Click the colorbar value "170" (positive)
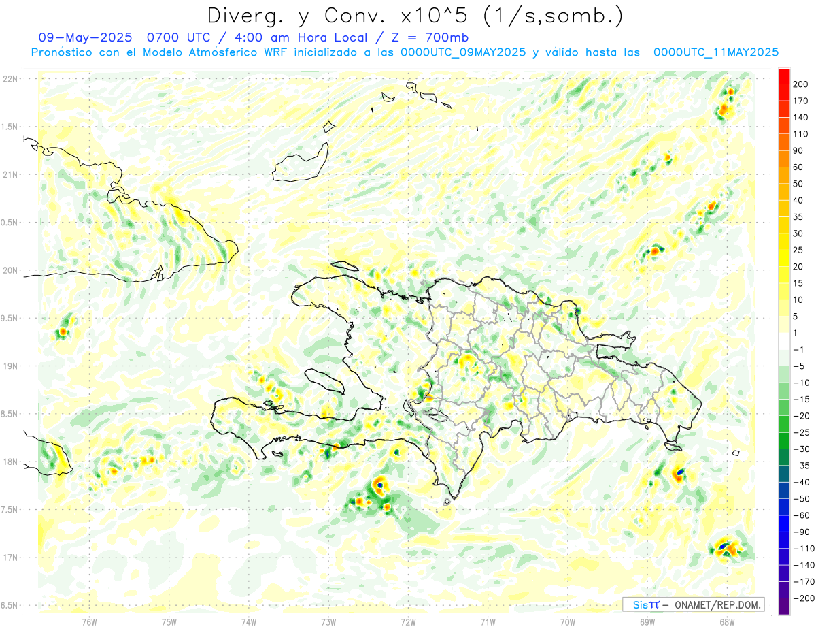Image resolution: width=816 pixels, height=631 pixels. point(800,101)
